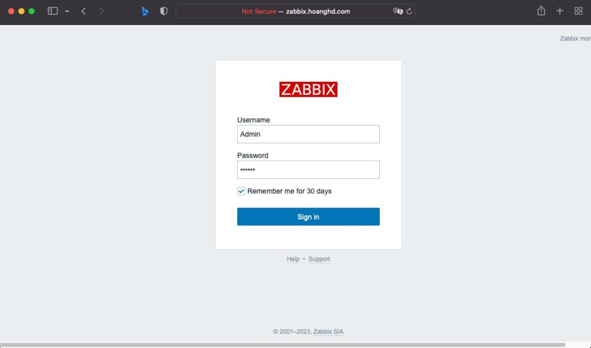Click the Bing extension icon
This screenshot has width=591, height=348.
pos(145,12)
